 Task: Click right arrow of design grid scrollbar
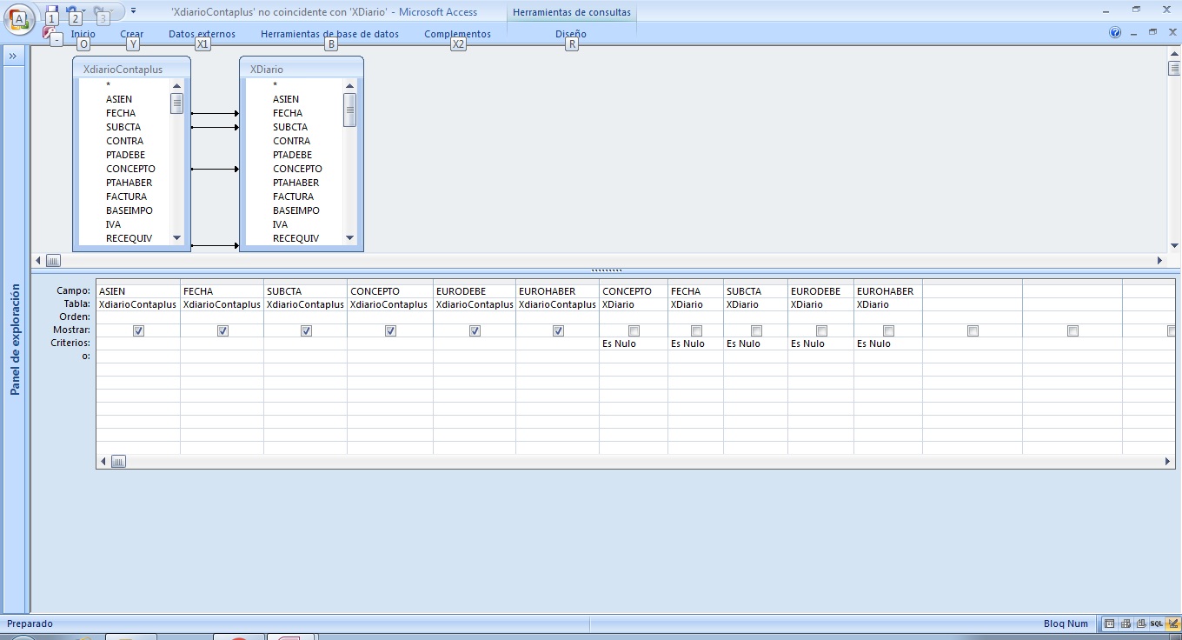(x=1168, y=461)
